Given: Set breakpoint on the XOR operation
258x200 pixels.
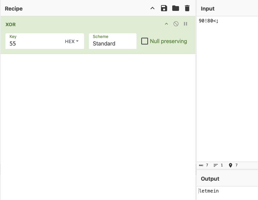Looking at the screenshot, I should 186,24.
